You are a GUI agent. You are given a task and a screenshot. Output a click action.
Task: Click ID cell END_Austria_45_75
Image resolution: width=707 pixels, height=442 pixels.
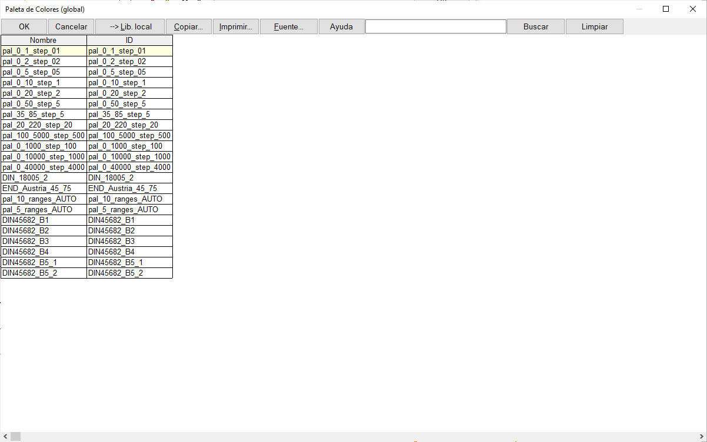click(x=129, y=189)
